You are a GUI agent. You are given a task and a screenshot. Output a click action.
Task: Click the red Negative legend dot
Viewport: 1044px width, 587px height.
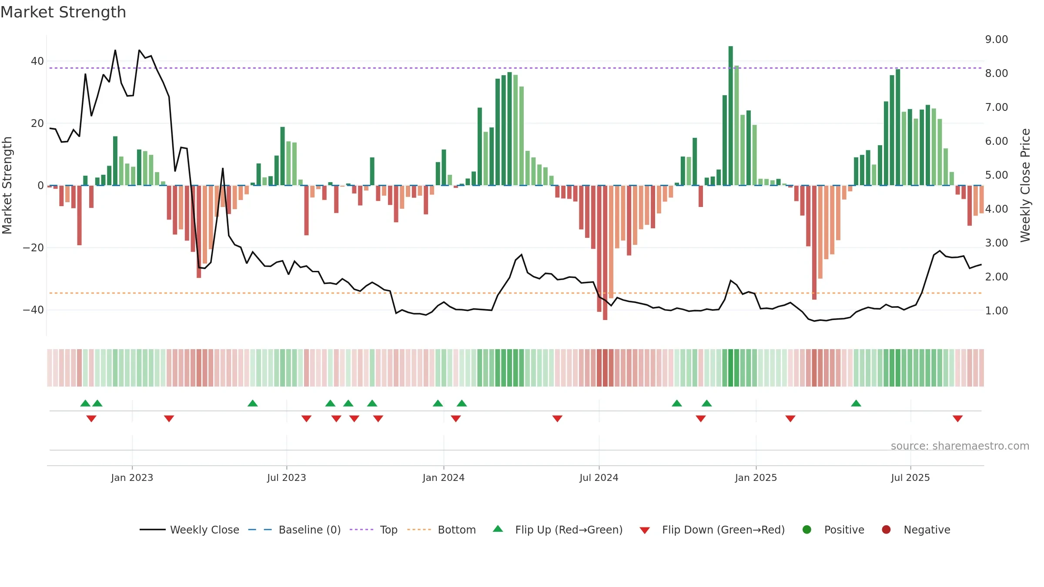886,530
